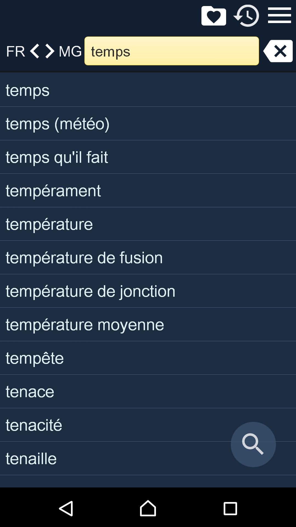Select the 'tempête' result
This screenshot has height=527, width=296.
(148, 358)
